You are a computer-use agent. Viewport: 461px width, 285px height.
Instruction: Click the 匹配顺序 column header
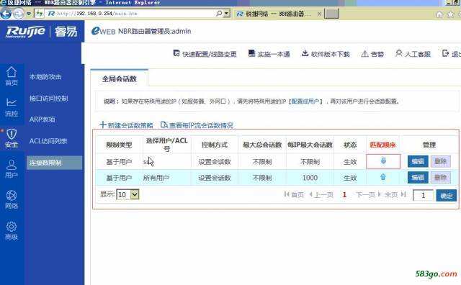click(x=382, y=145)
